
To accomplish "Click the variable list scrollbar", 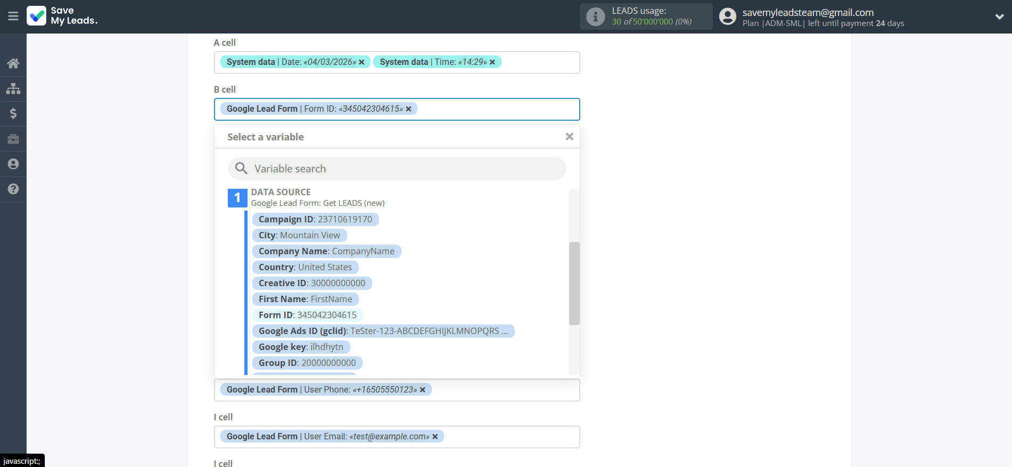I will click(x=574, y=283).
